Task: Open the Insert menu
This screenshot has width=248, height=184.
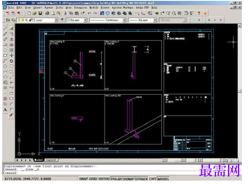Action: coord(37,7)
